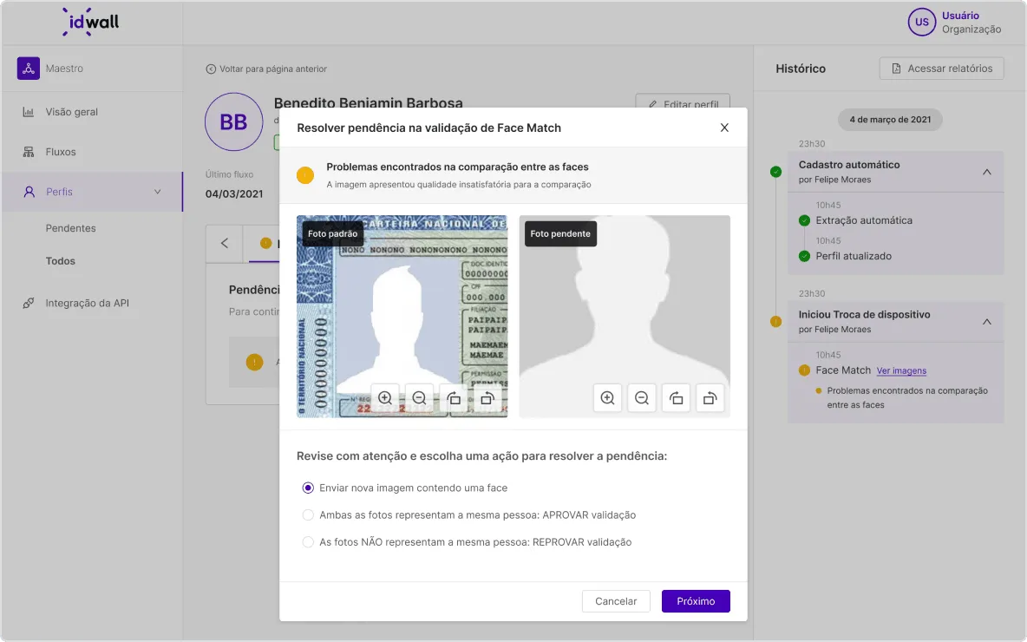This screenshot has width=1027, height=642.
Task: Expand the Perfis sidebar chevron
Action: 157,192
